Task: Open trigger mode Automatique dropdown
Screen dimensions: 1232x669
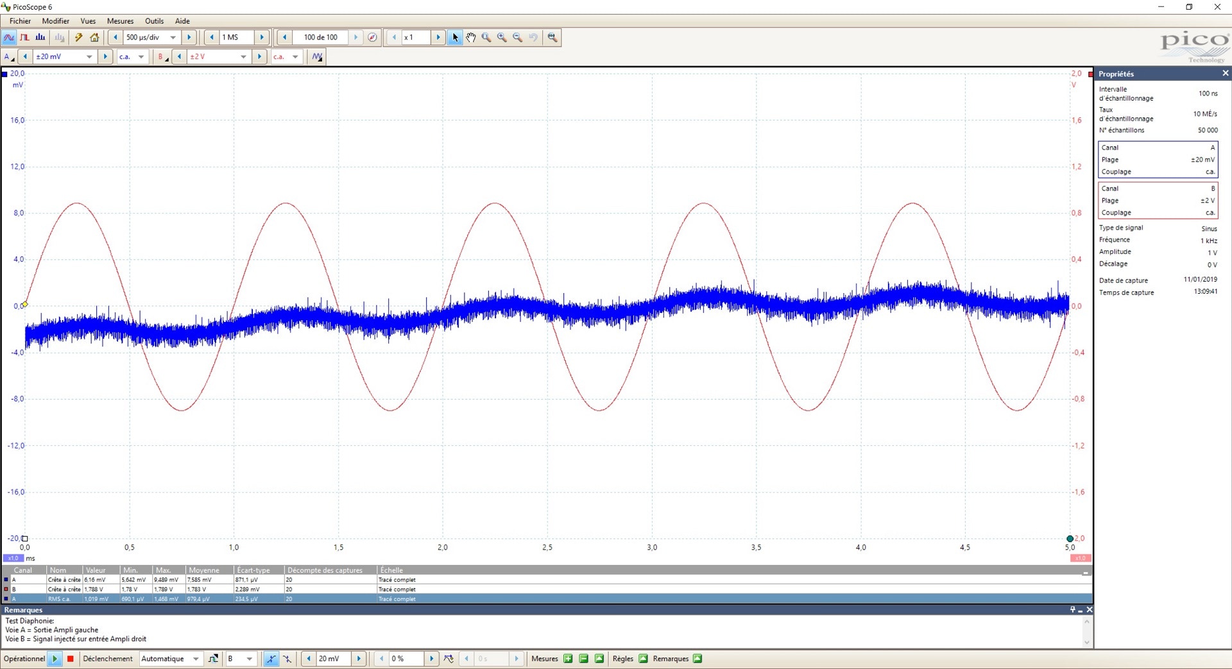Action: tap(196, 659)
